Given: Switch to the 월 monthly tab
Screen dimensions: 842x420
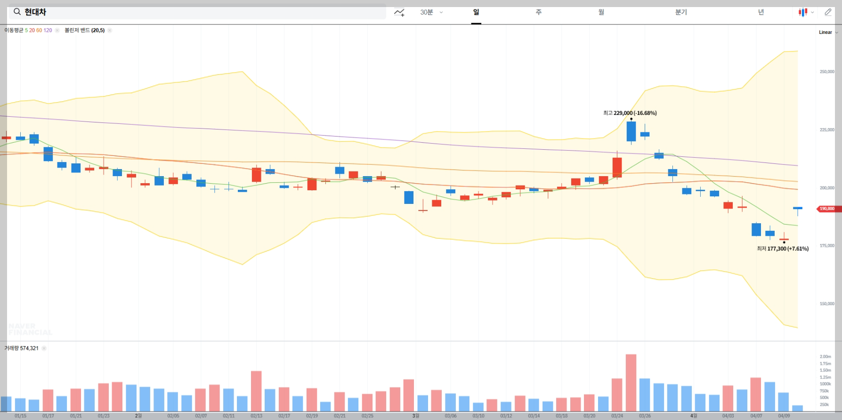Looking at the screenshot, I should 601,12.
